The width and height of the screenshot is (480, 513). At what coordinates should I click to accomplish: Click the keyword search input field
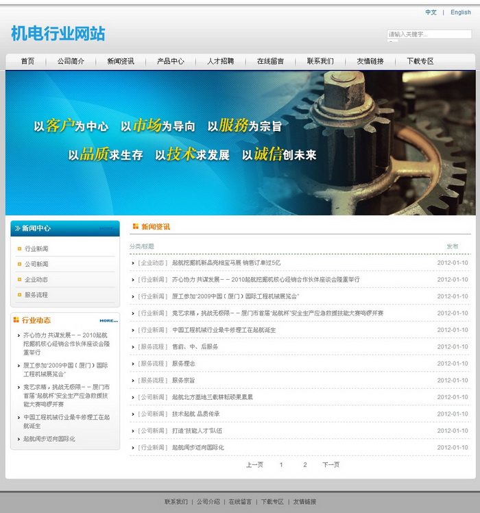pos(429,34)
